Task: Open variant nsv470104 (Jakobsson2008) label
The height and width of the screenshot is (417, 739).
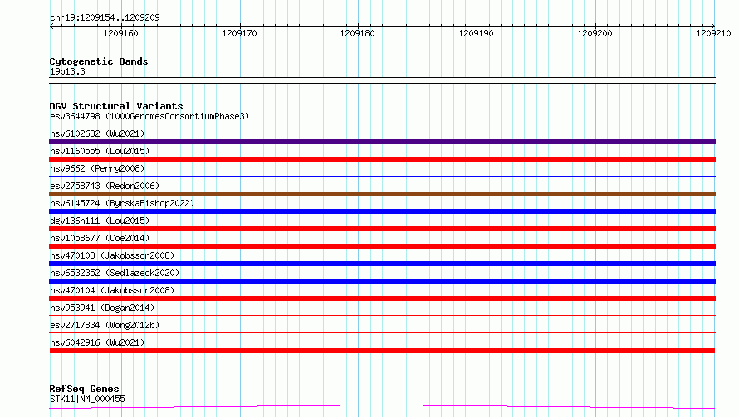Action: coord(112,290)
